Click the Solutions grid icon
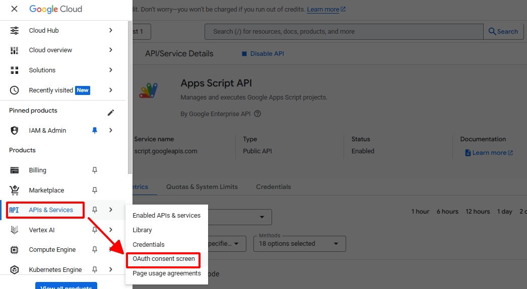 click(15, 70)
